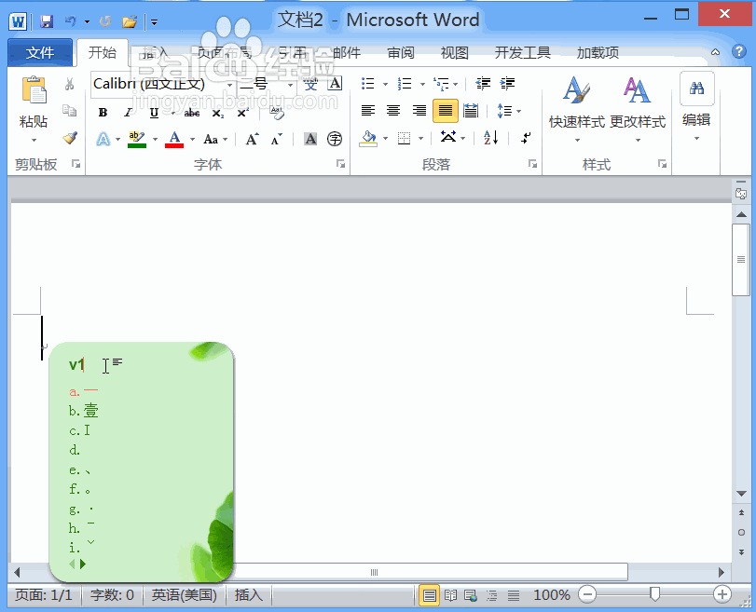Apply italic formatting

pos(128,112)
